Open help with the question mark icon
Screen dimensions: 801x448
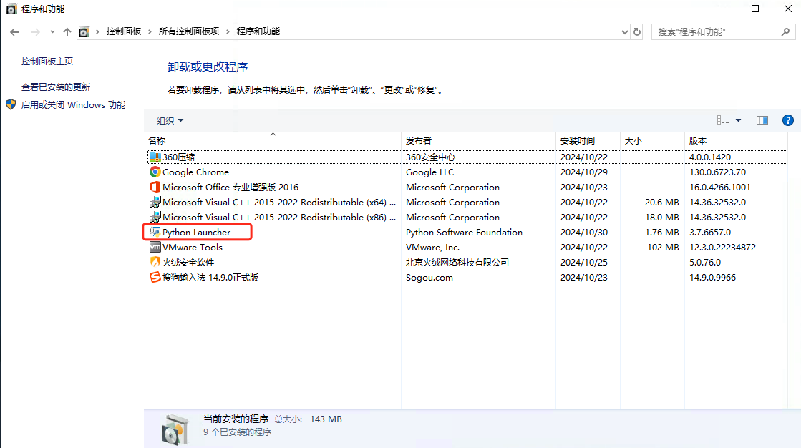[x=787, y=120]
